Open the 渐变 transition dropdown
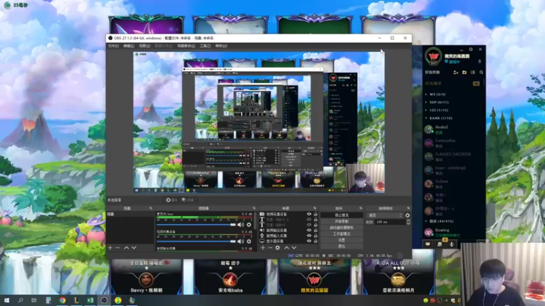Image resolution: width=545 pixels, height=306 pixels. 385,216
